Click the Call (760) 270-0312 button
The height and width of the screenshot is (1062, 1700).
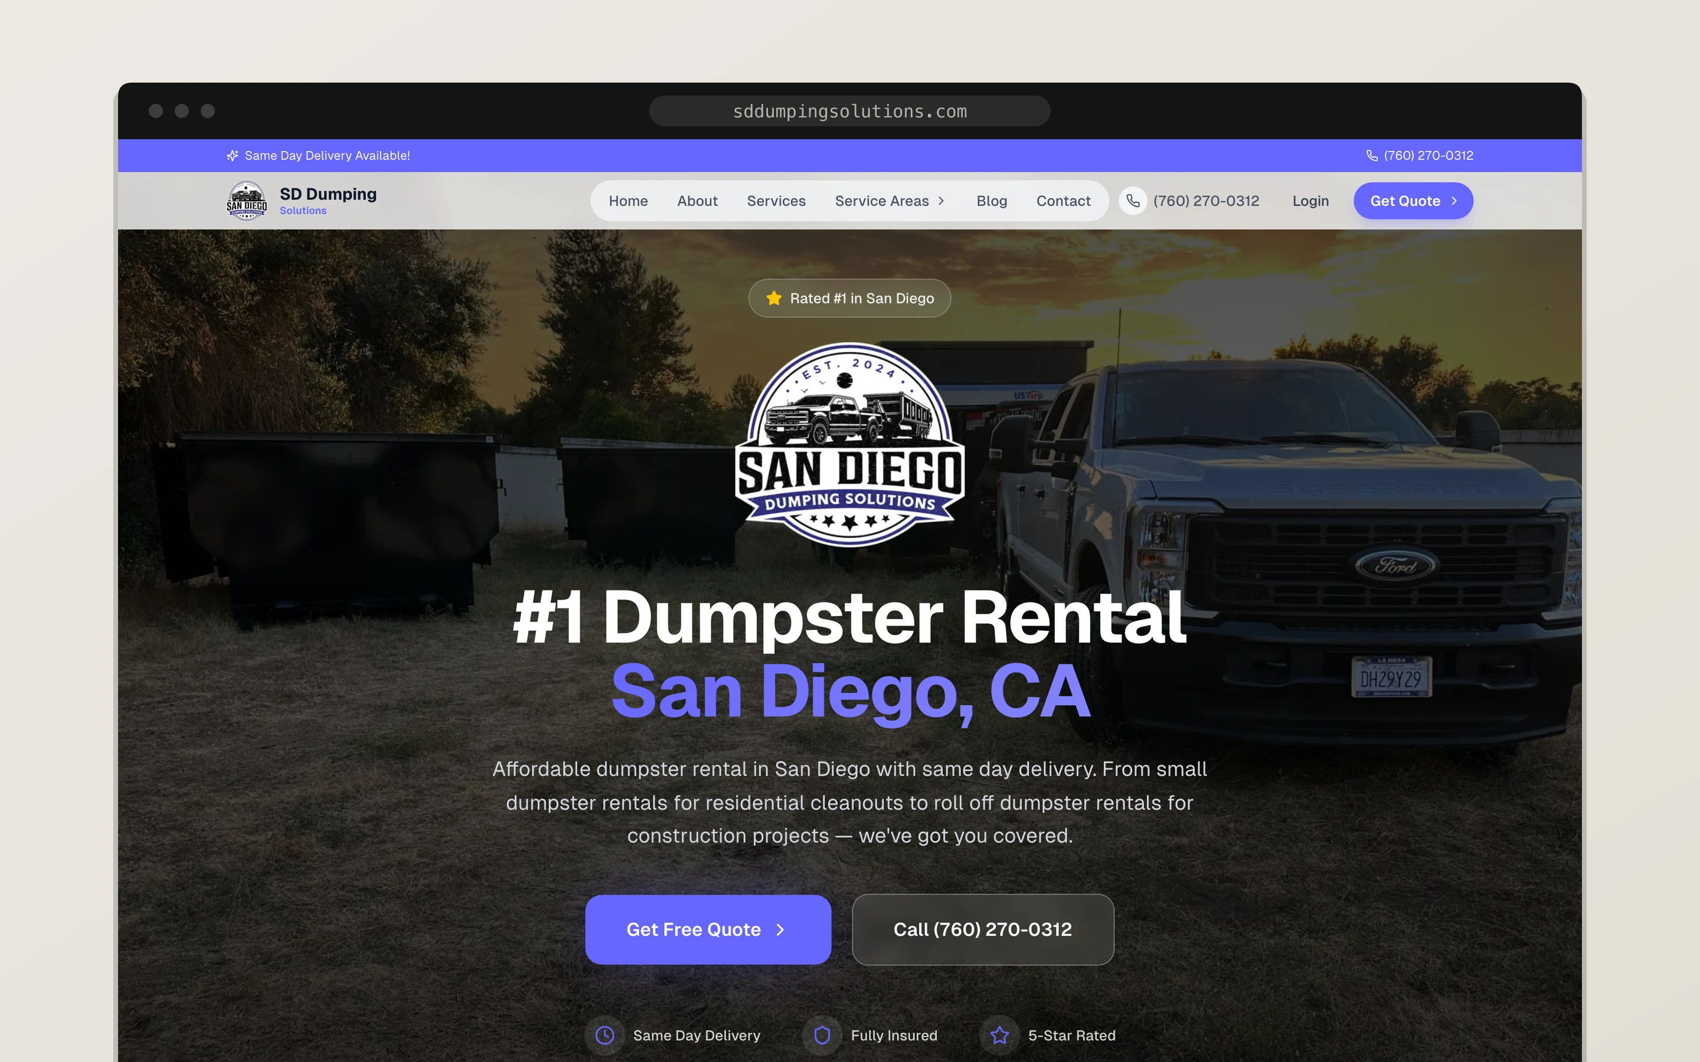[x=983, y=929]
